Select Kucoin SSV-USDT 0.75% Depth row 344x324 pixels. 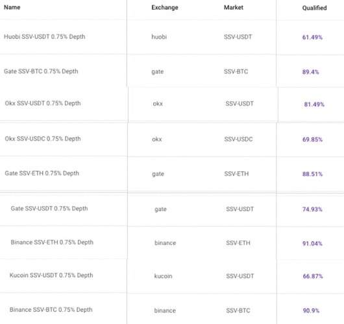172,276
